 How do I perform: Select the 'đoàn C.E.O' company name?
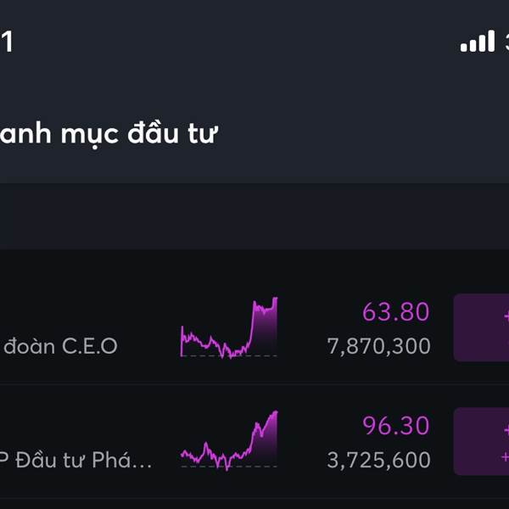(x=60, y=346)
